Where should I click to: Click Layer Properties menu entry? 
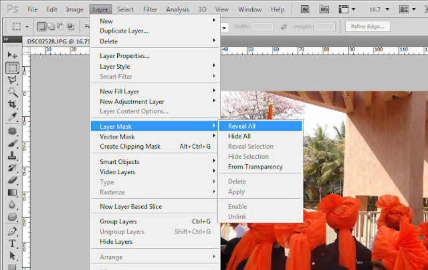coord(155,56)
